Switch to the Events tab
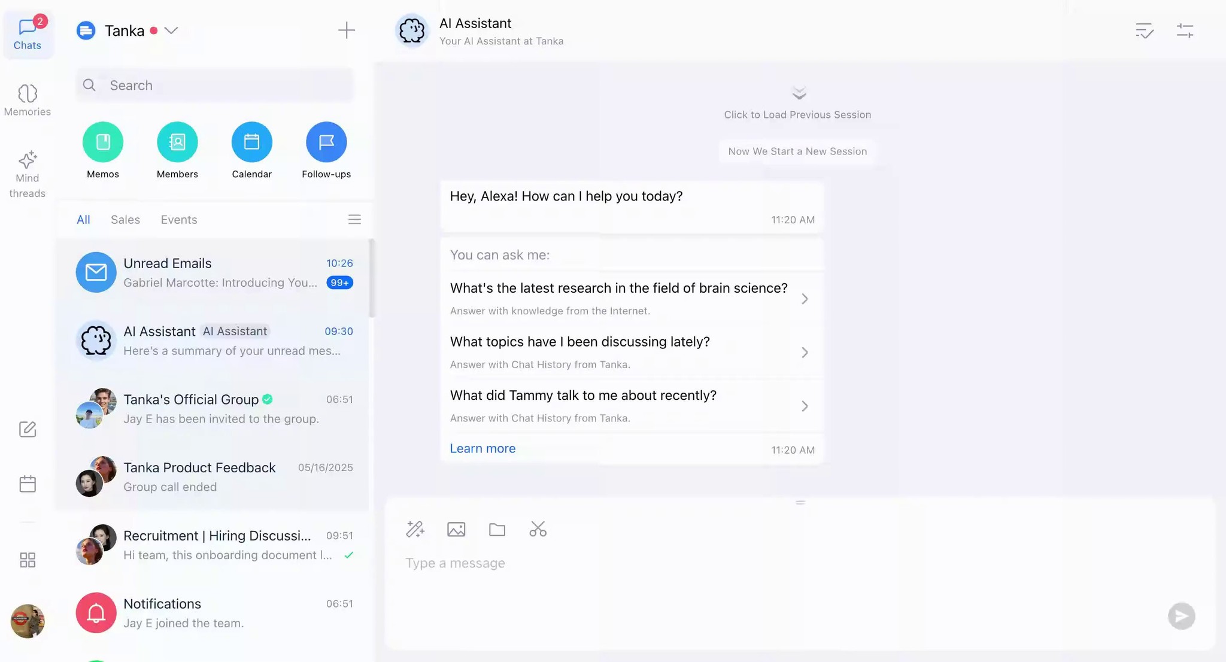The width and height of the screenshot is (1226, 662). [x=178, y=220]
